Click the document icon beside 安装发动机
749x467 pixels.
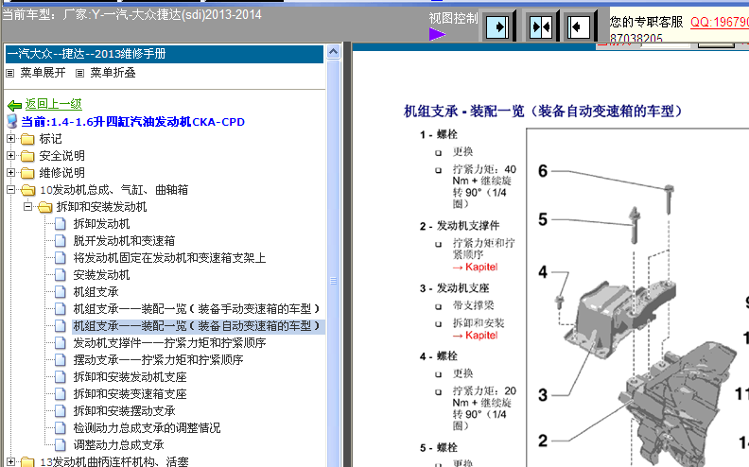click(x=61, y=274)
